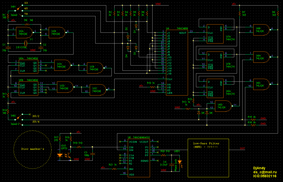This screenshot has width=283, height=182.
Task: Click the DEMO pin label on U6
Action: pyautogui.click(x=144, y=161)
